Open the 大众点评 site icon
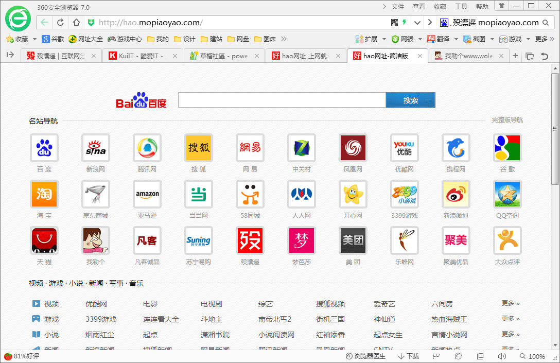This screenshot has width=560, height=363. (507, 240)
